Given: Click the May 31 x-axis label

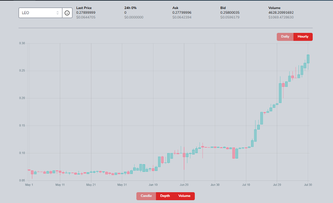Looking at the screenshot, I should coord(122,185).
